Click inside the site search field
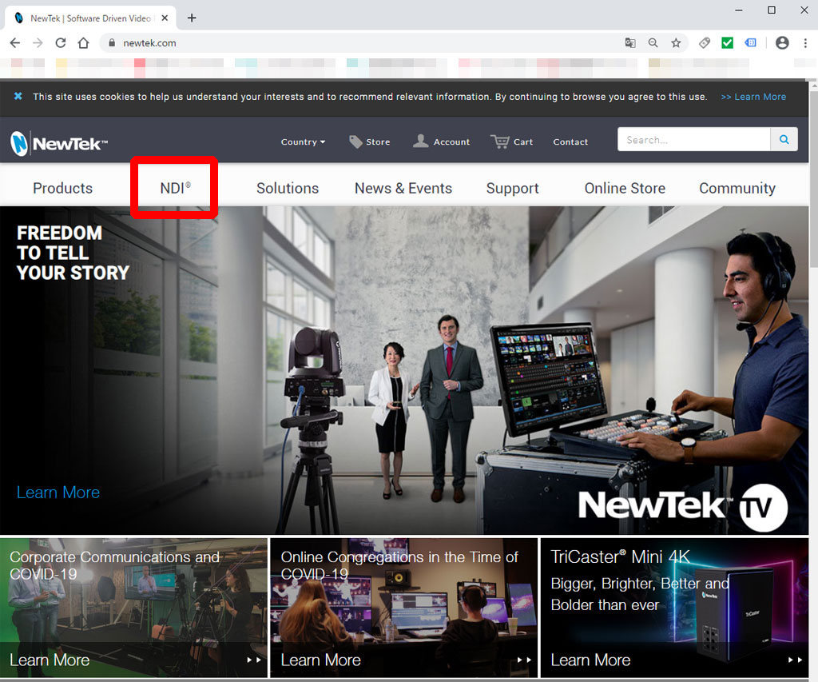Screen dimensions: 818x682 693,140
